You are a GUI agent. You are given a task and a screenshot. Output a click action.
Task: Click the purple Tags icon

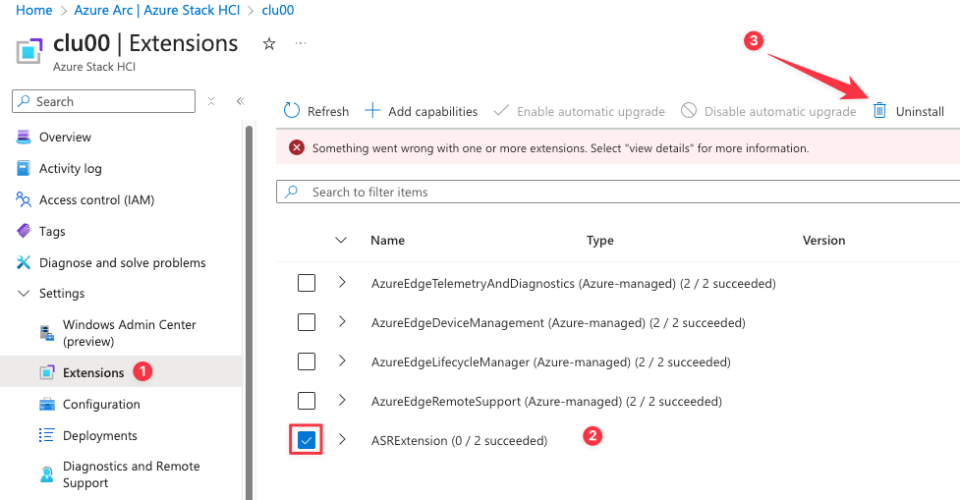tap(24, 231)
